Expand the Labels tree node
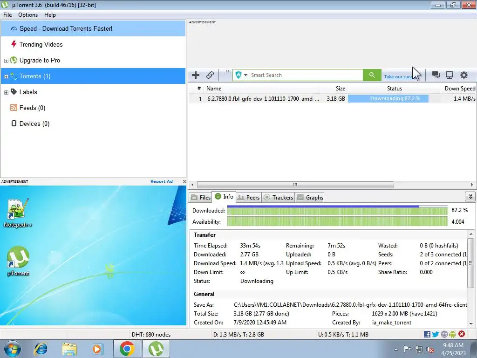The height and width of the screenshot is (358, 477). click(x=6, y=92)
